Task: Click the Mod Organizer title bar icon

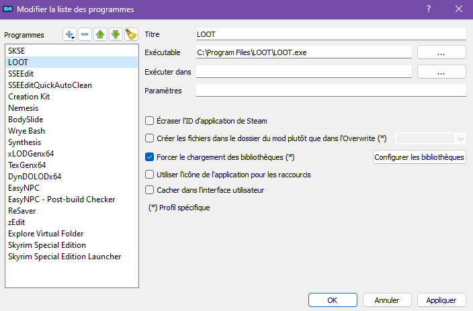Action: point(8,9)
